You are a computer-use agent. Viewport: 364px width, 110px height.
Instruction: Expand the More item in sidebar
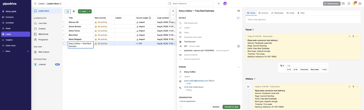click(15, 51)
